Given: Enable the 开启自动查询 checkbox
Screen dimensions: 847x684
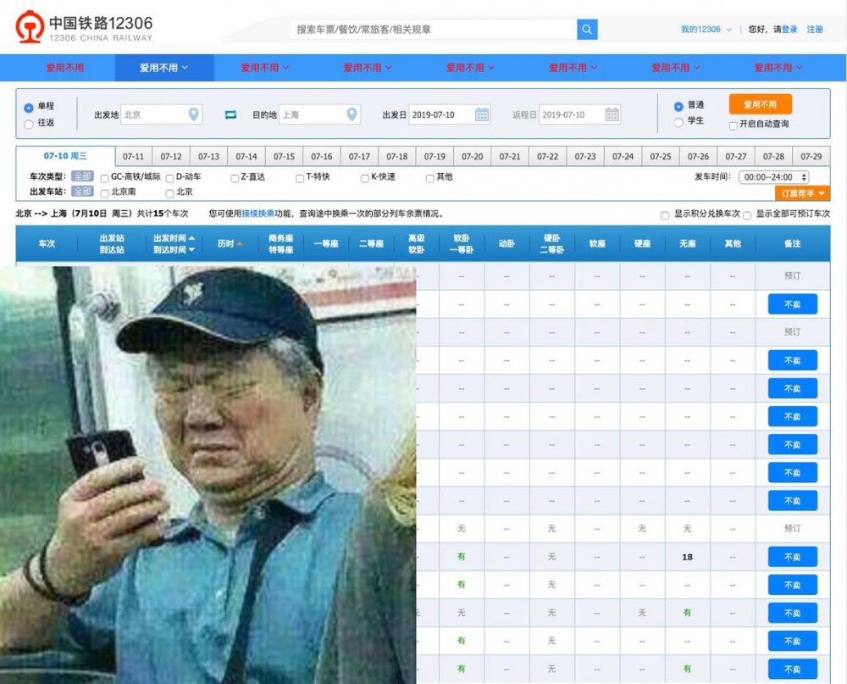Looking at the screenshot, I should tap(732, 126).
